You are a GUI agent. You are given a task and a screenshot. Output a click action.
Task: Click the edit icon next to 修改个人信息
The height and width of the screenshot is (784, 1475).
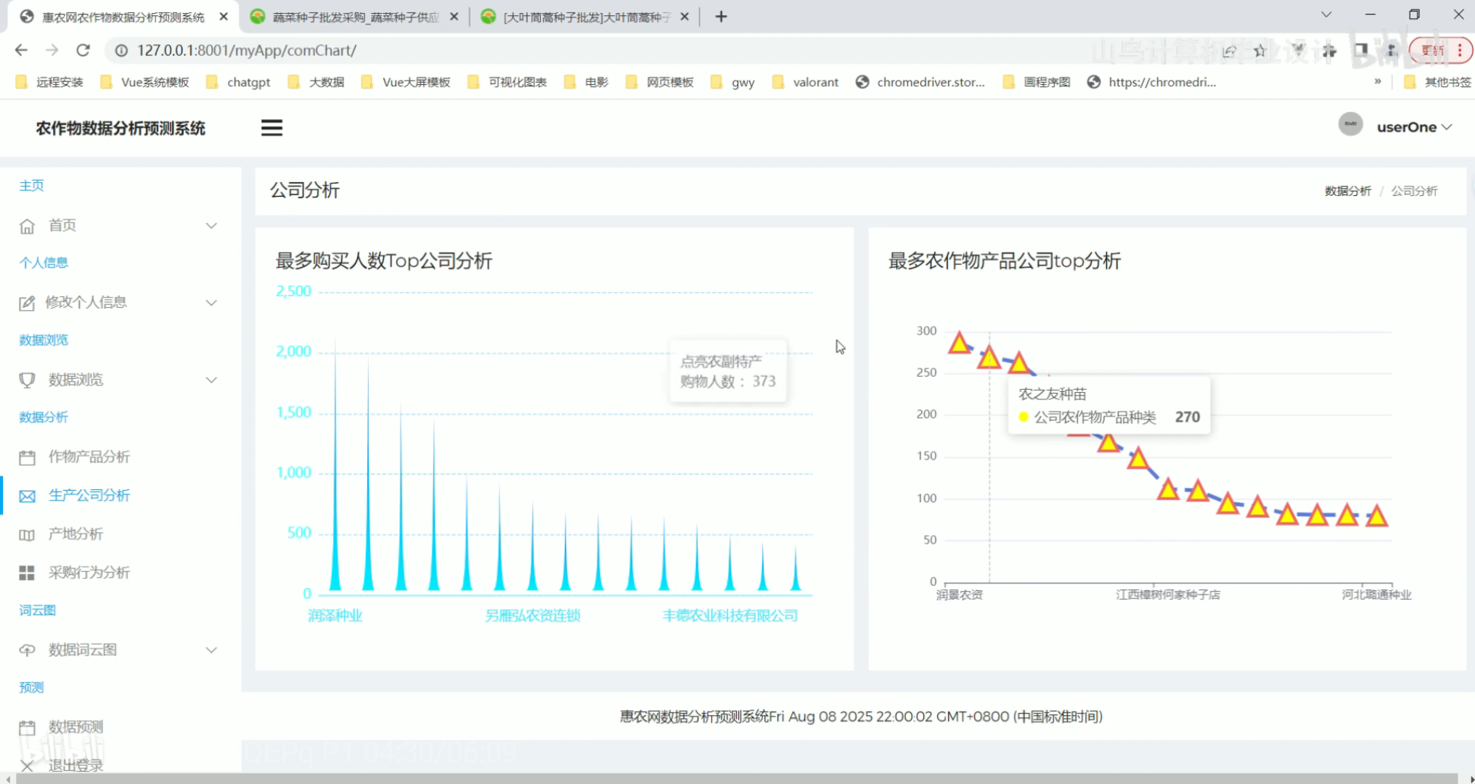pos(27,303)
